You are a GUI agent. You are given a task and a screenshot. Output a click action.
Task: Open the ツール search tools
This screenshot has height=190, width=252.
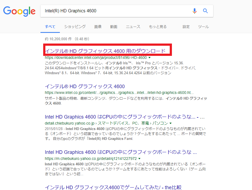coord(203,27)
